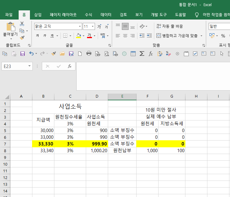This screenshot has width=230, height=197.
Task: Click the Open folder icon
Action: point(62,54)
